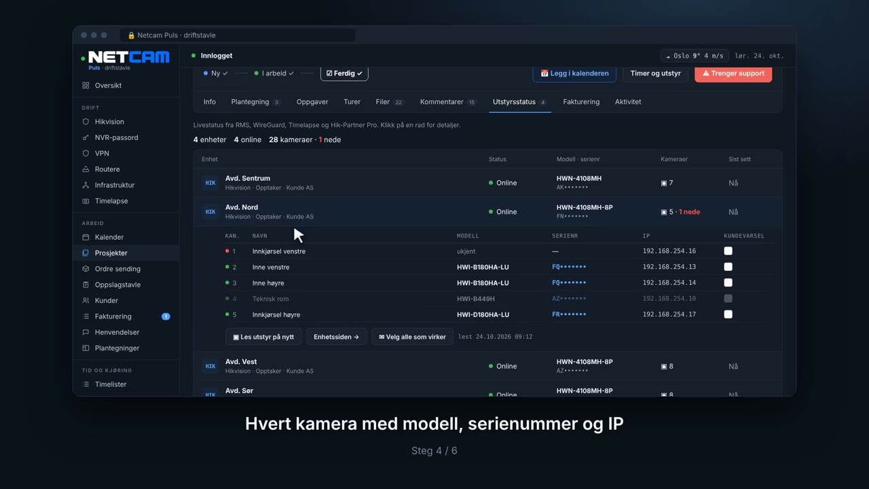This screenshot has height=489, width=869.
Task: Open Oversikt grid icon in sidebar
Action: 86,86
